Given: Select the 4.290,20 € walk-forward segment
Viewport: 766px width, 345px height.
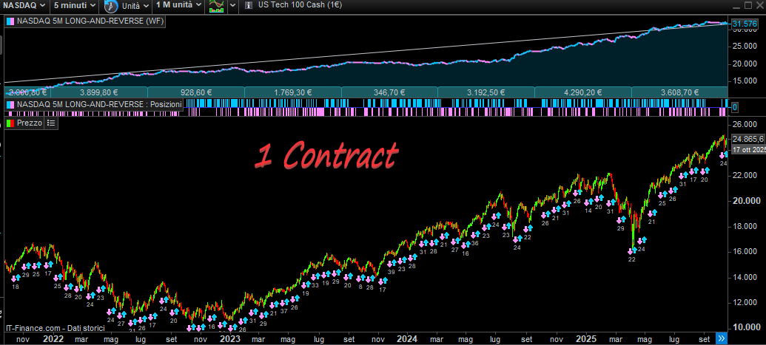Looking at the screenshot, I should pyautogui.click(x=582, y=92).
